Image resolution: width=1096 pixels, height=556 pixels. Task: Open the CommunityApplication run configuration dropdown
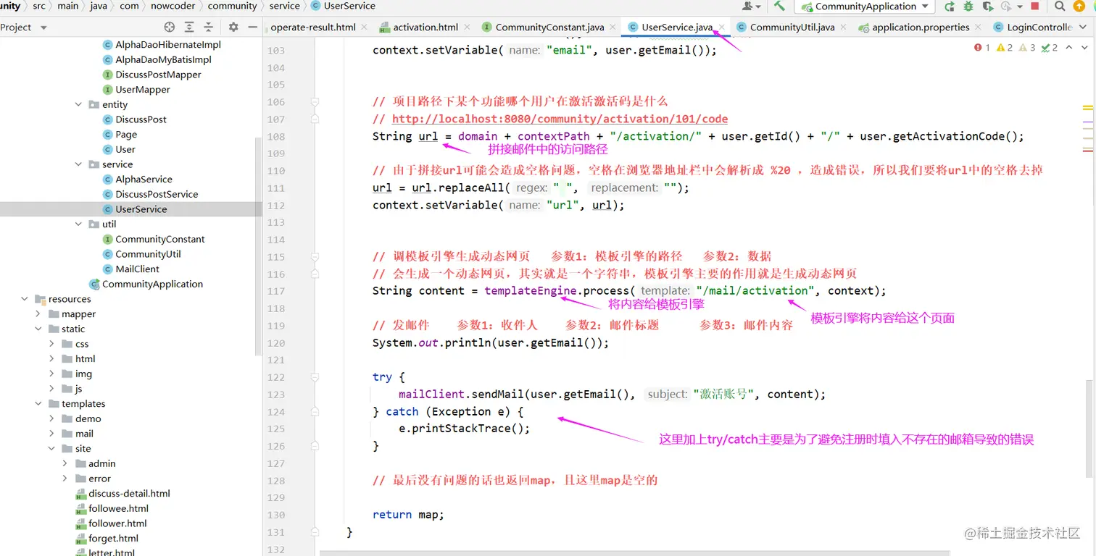pyautogui.click(x=864, y=7)
